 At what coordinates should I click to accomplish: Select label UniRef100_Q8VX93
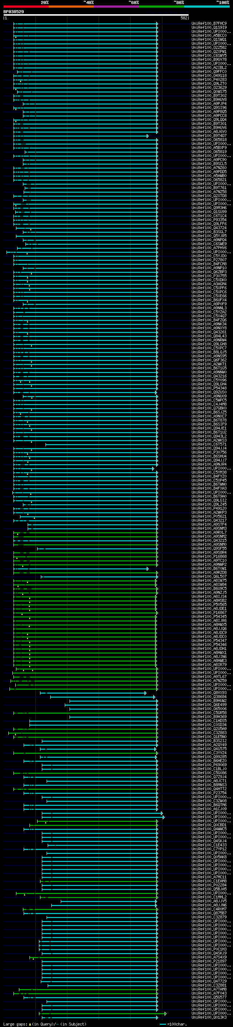pyautogui.click(x=209, y=693)
